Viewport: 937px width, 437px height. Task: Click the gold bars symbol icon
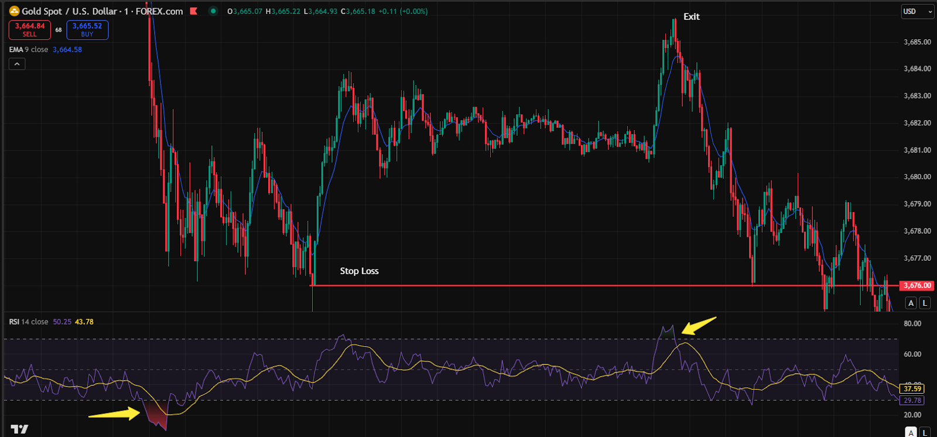pos(14,11)
